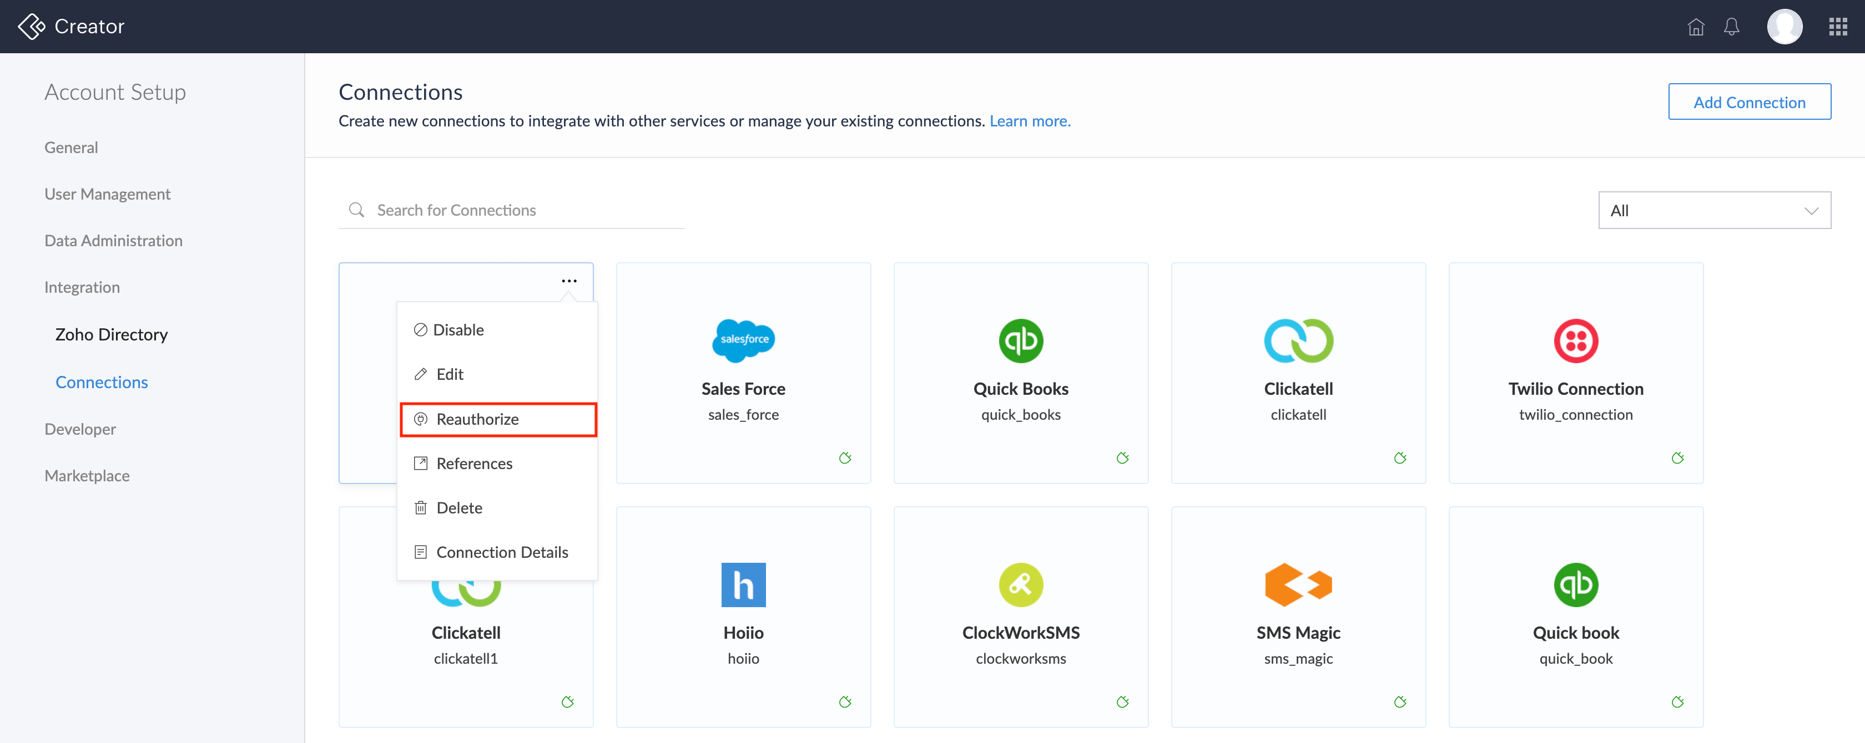Image resolution: width=1865 pixels, height=743 pixels.
Task: Open the user profile avatar
Action: click(x=1785, y=27)
